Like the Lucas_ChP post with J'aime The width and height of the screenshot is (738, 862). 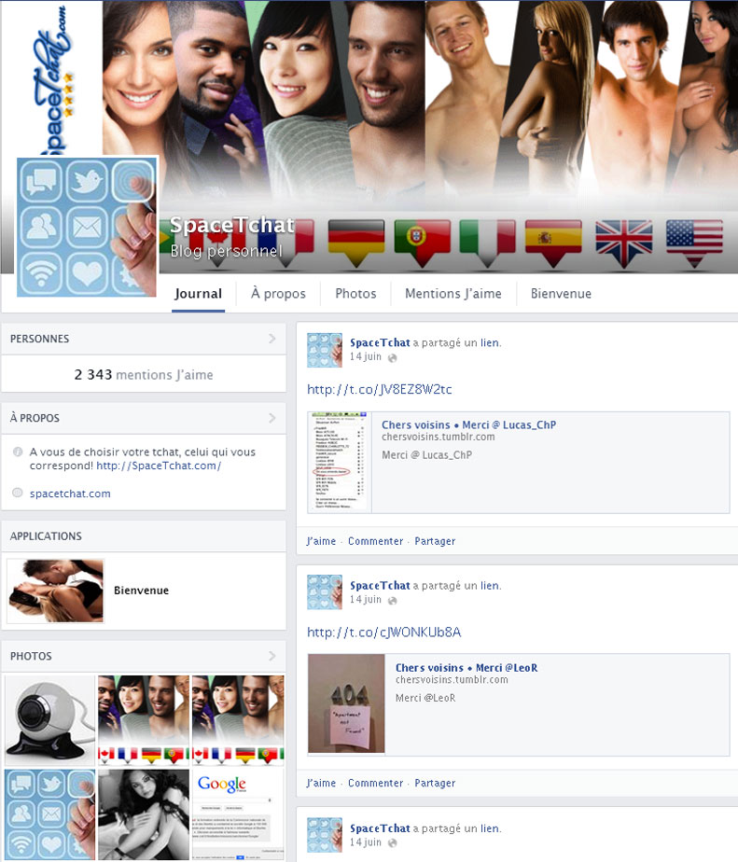(x=321, y=541)
